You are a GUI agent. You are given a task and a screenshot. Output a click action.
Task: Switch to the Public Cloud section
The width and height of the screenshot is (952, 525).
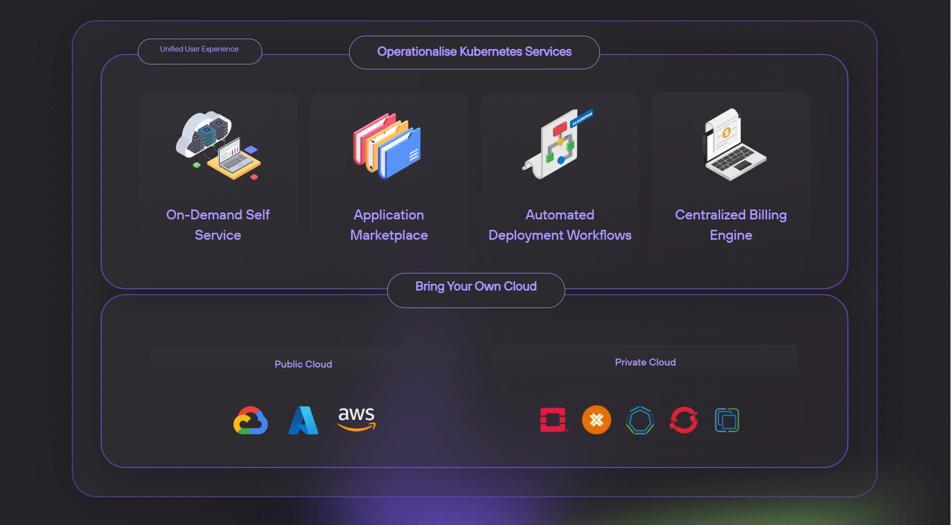(303, 364)
